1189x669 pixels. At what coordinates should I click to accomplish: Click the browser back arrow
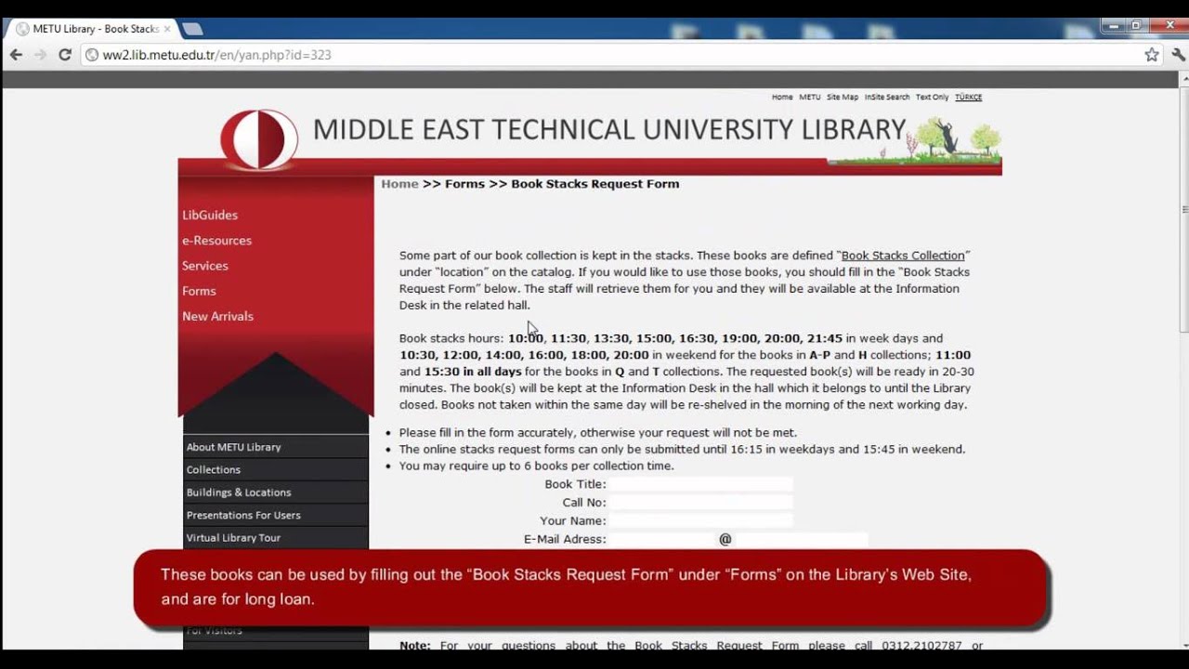coord(16,55)
